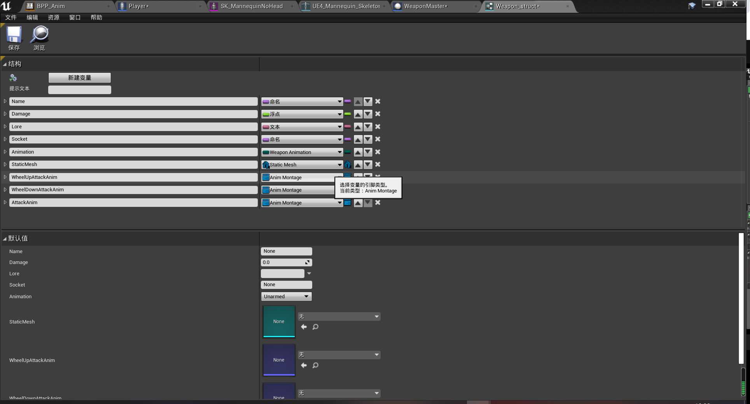Collapse the 结构 section
This screenshot has height=404, width=750.
[5, 64]
